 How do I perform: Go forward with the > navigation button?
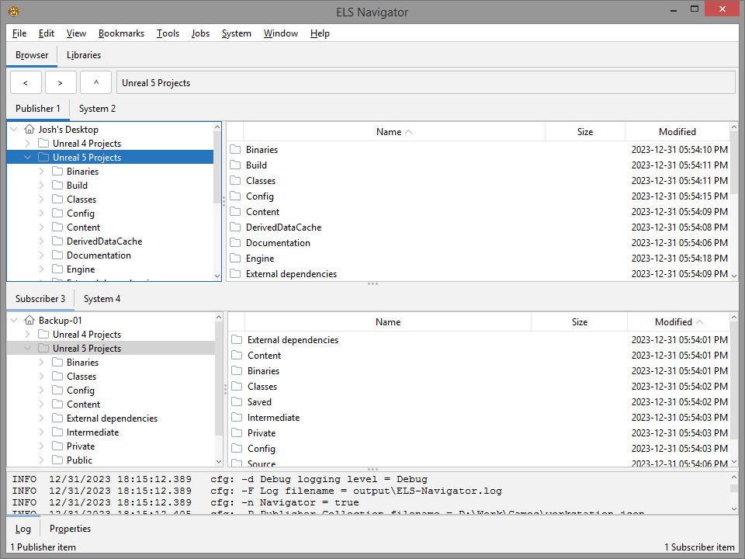pyautogui.click(x=61, y=83)
